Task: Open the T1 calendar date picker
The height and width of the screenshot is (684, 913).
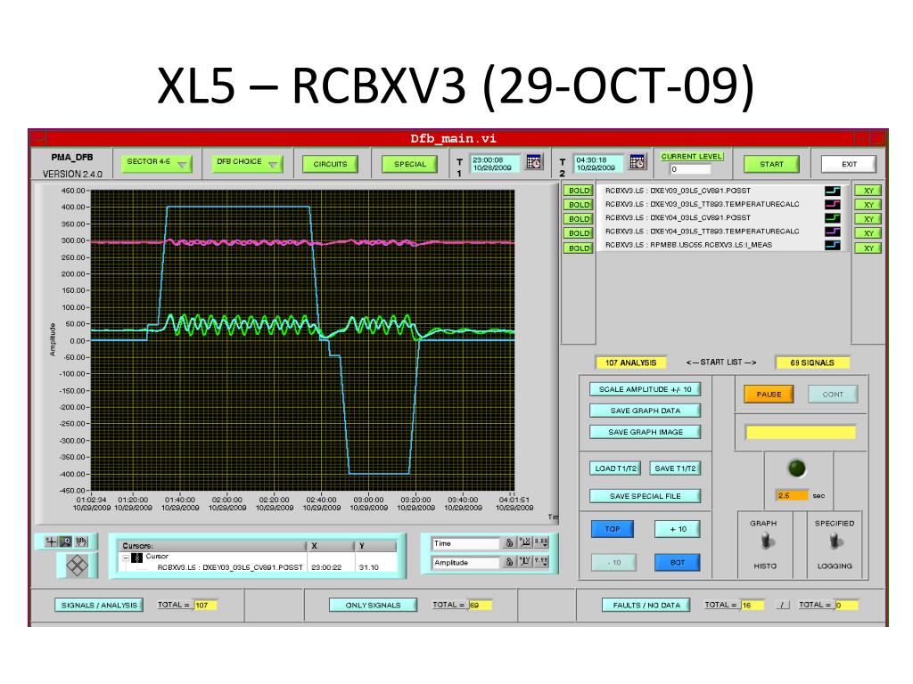Action: click(533, 162)
